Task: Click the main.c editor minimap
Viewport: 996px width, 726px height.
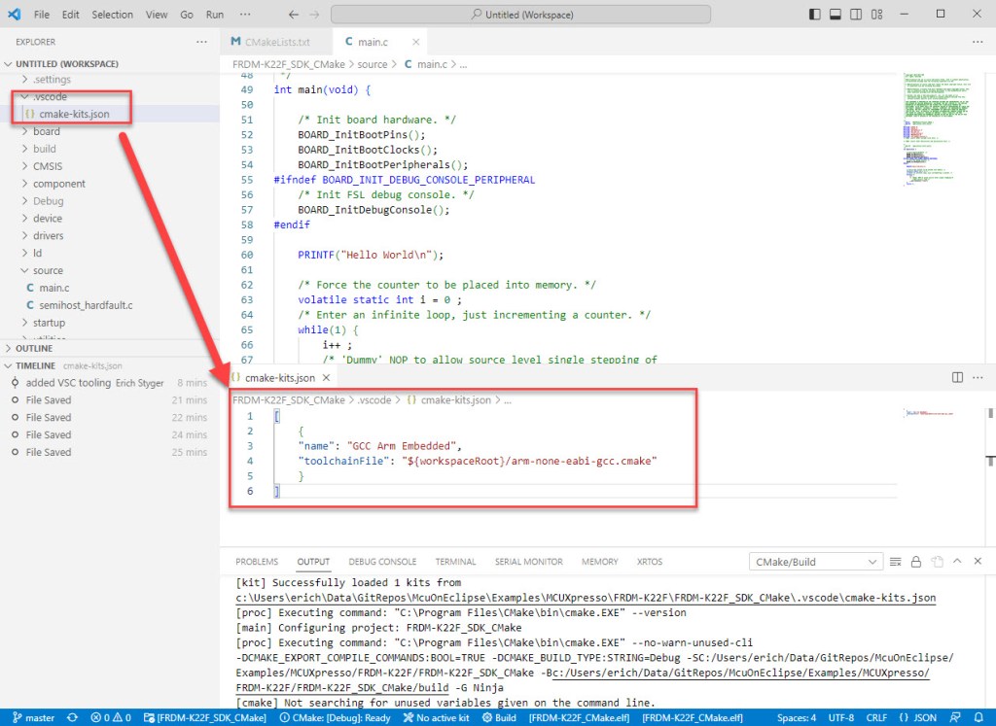Action: pos(931,126)
